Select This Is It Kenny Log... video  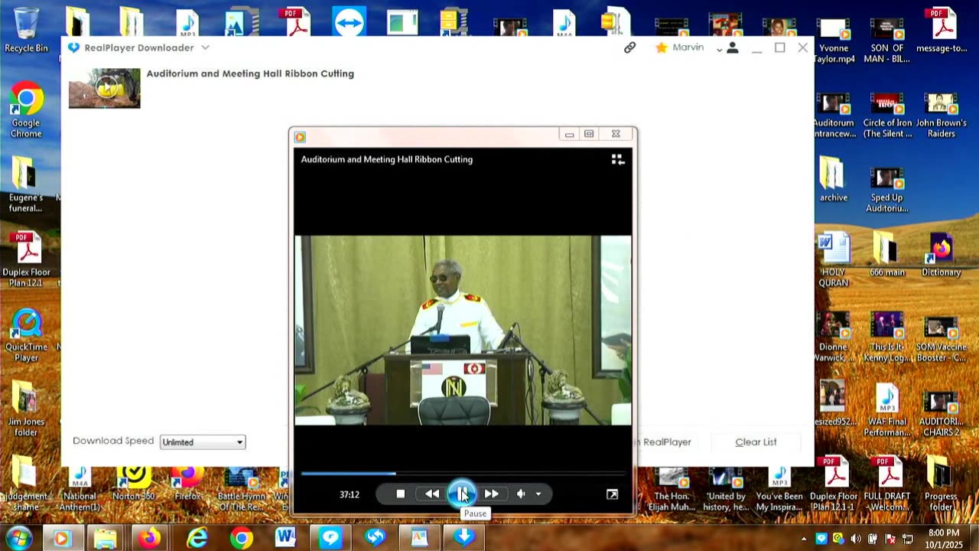coord(887,338)
